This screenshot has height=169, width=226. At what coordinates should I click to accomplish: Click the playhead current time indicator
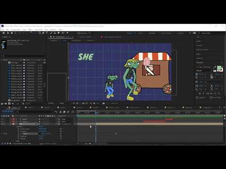(x=96, y=113)
